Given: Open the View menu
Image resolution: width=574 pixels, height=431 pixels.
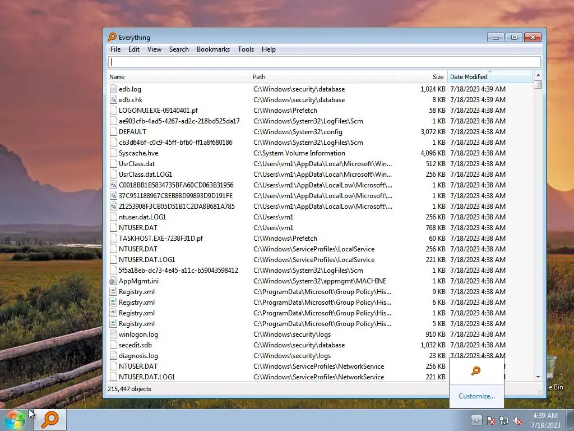Looking at the screenshot, I should (x=154, y=49).
